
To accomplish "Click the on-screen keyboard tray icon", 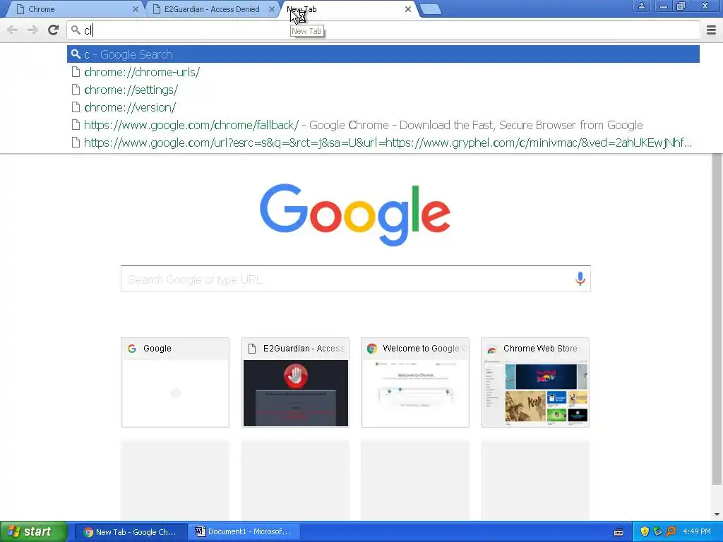I will pyautogui.click(x=619, y=532).
